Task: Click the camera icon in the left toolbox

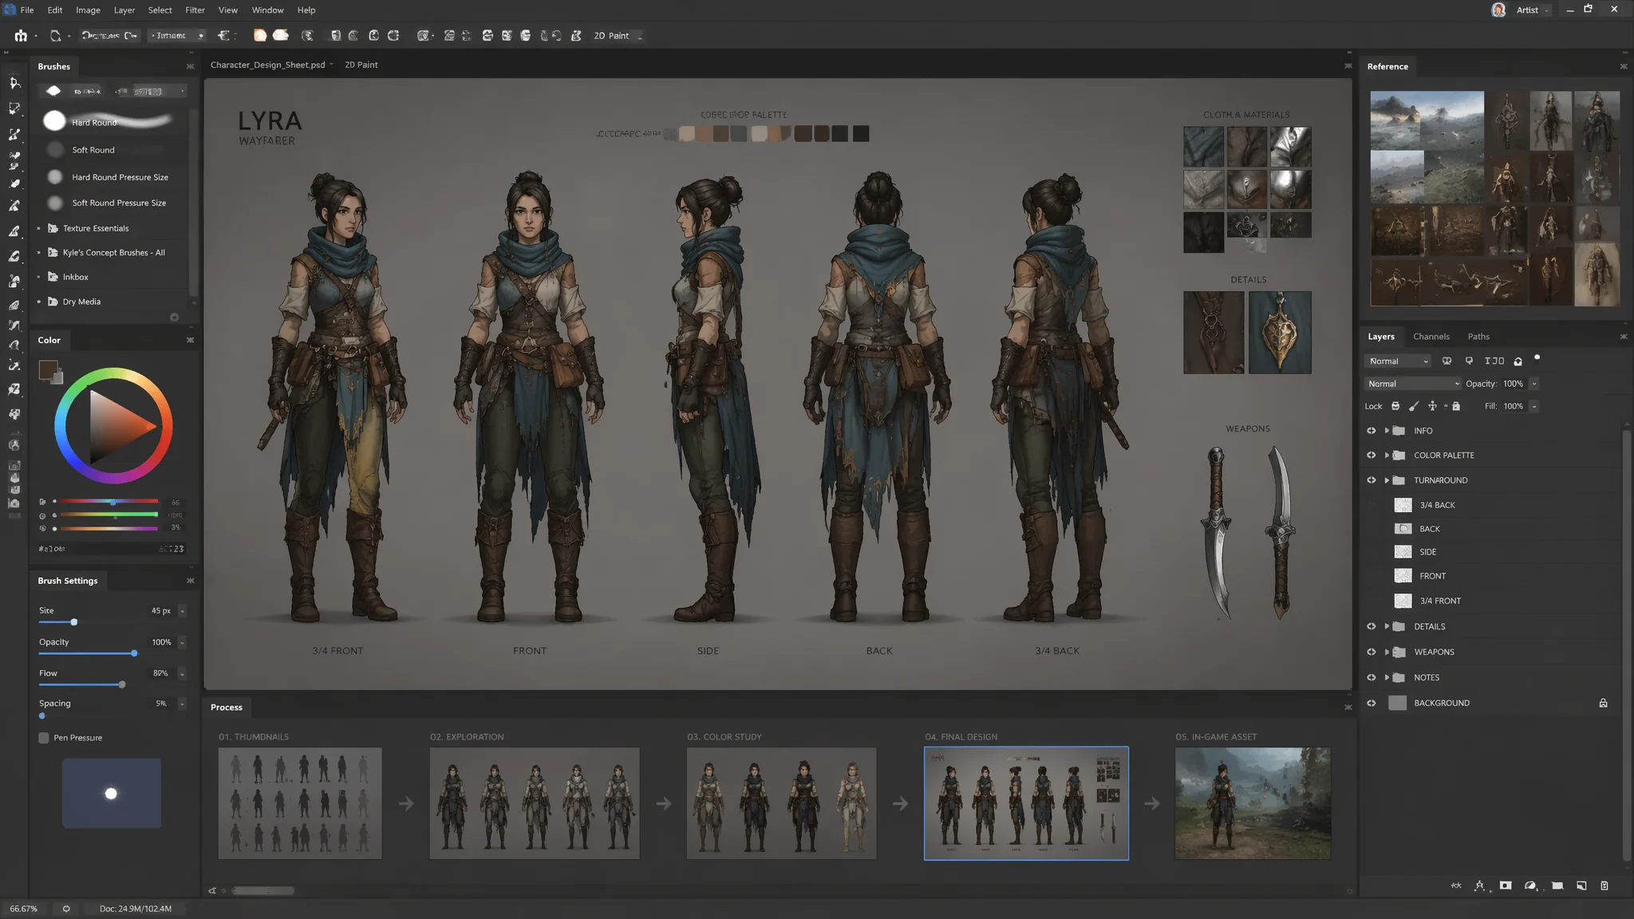Action: (x=14, y=503)
